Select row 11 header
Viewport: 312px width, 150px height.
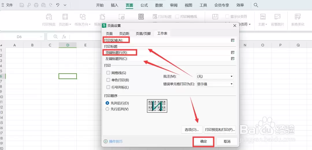click(3, 102)
